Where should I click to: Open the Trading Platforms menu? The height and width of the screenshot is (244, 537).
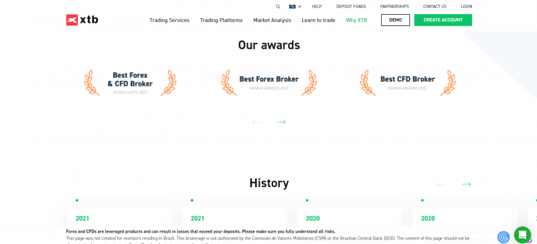tap(222, 20)
